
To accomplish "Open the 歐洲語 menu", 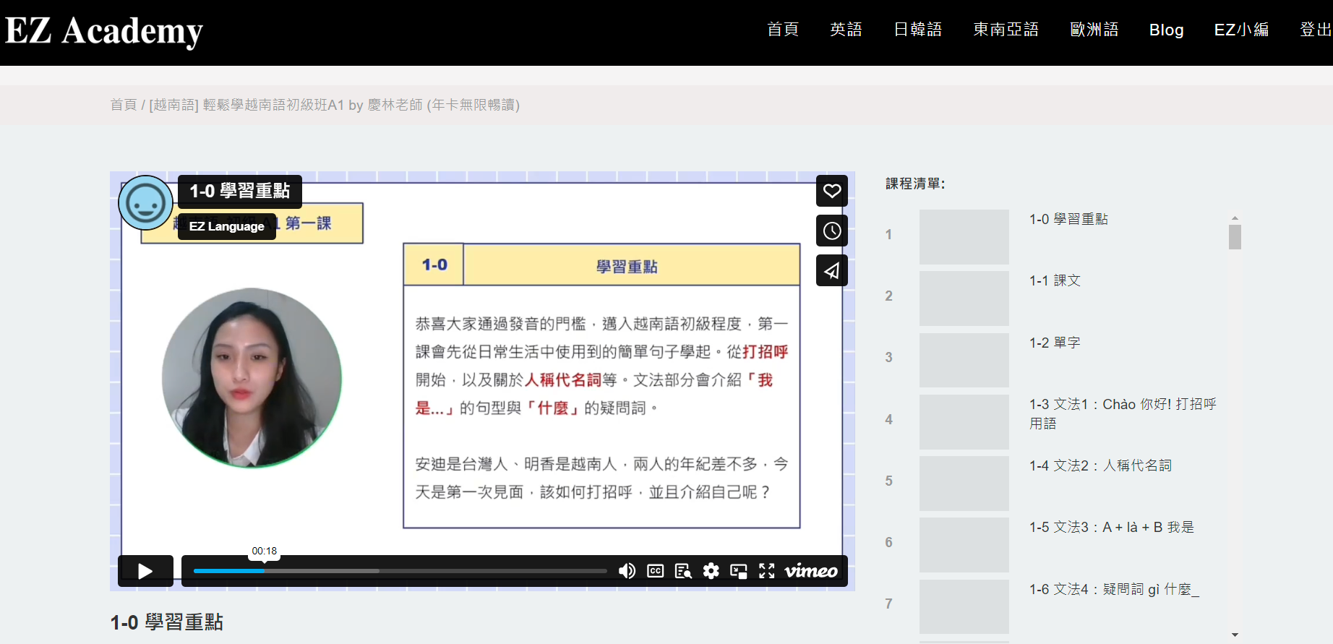I will [x=1094, y=30].
